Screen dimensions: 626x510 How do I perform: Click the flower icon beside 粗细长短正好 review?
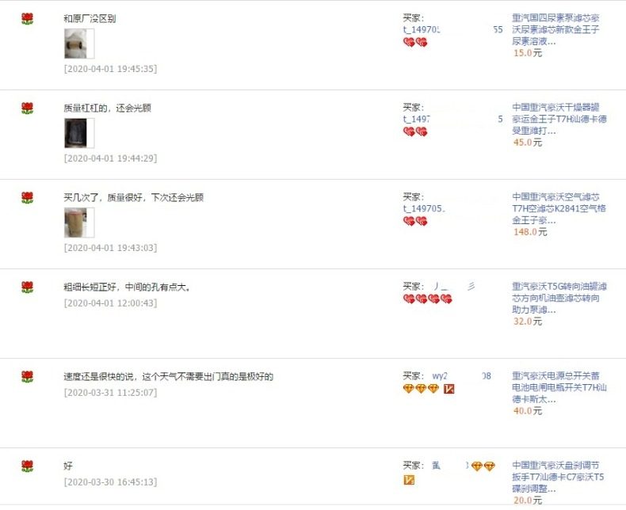pyautogui.click(x=27, y=287)
